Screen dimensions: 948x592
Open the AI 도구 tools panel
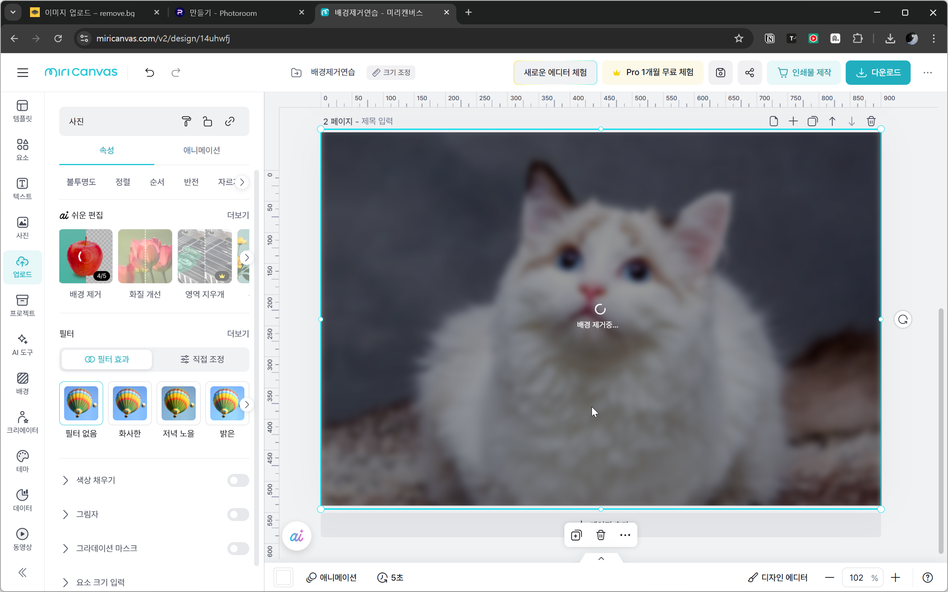22,344
